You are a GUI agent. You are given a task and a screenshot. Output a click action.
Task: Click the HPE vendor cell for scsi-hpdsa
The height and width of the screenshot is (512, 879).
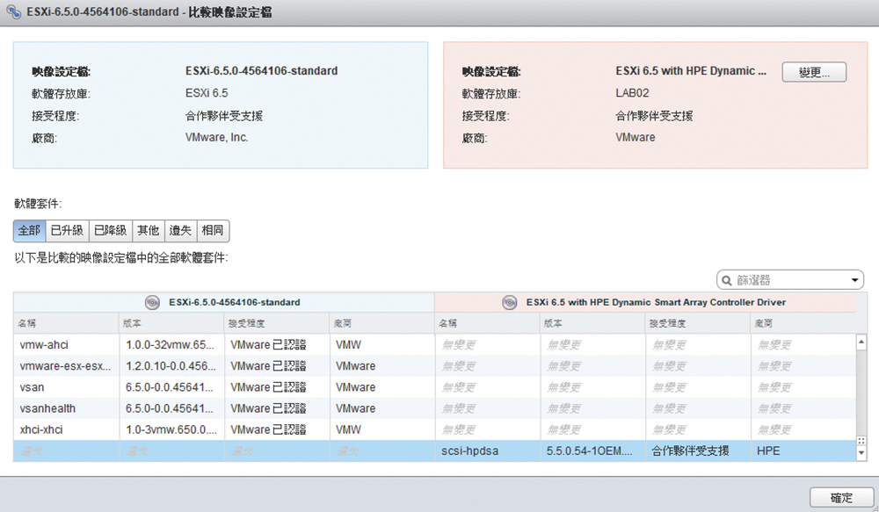[803, 451]
